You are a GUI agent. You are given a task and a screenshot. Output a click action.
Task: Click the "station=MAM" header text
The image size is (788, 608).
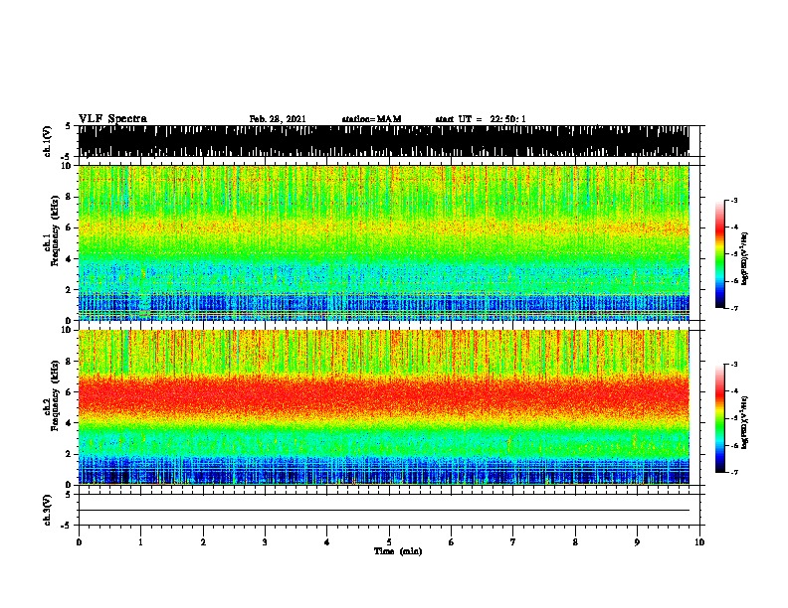(x=371, y=119)
